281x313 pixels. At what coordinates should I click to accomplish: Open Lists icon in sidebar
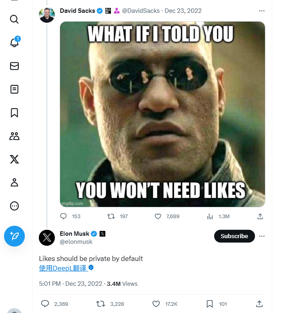click(x=14, y=89)
